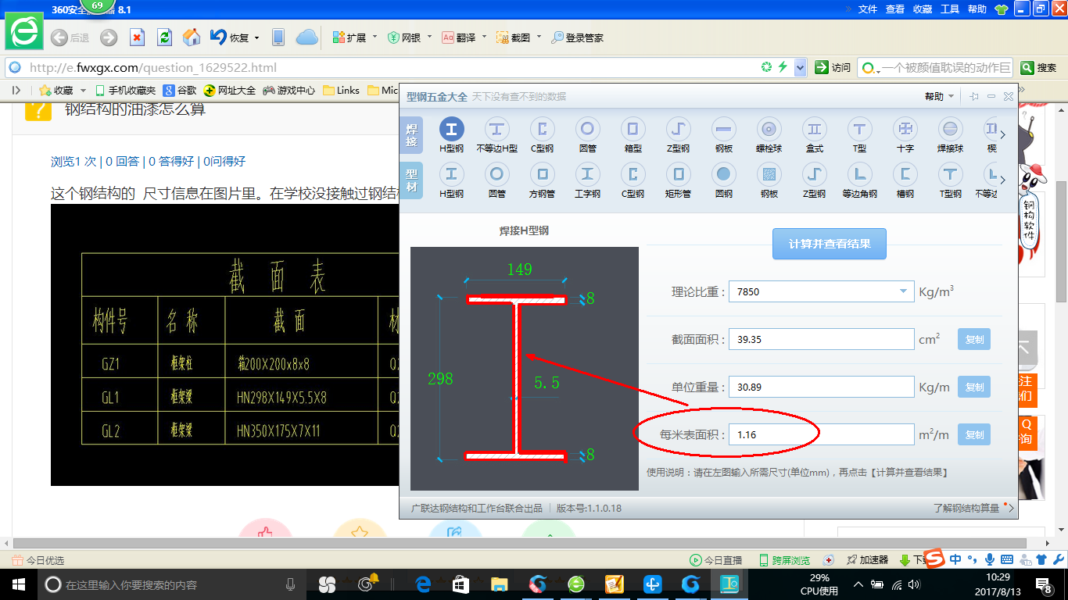Click the browser stop loading icon

pos(137,37)
